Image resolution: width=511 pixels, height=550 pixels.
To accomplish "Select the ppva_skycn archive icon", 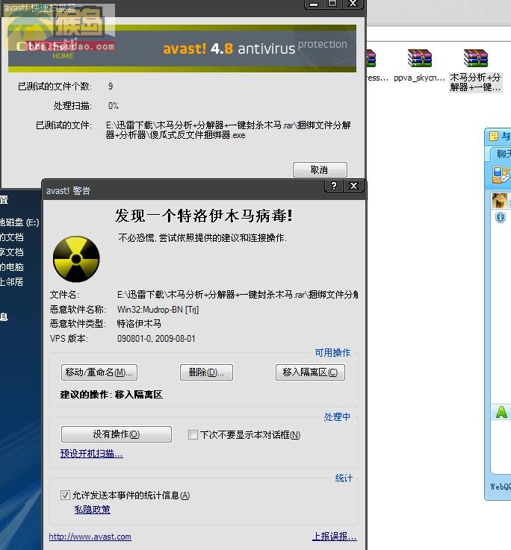I will 419,58.
